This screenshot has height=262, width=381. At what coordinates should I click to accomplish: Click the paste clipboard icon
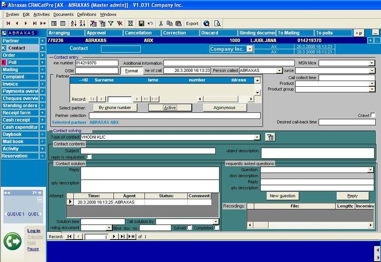[178, 23]
